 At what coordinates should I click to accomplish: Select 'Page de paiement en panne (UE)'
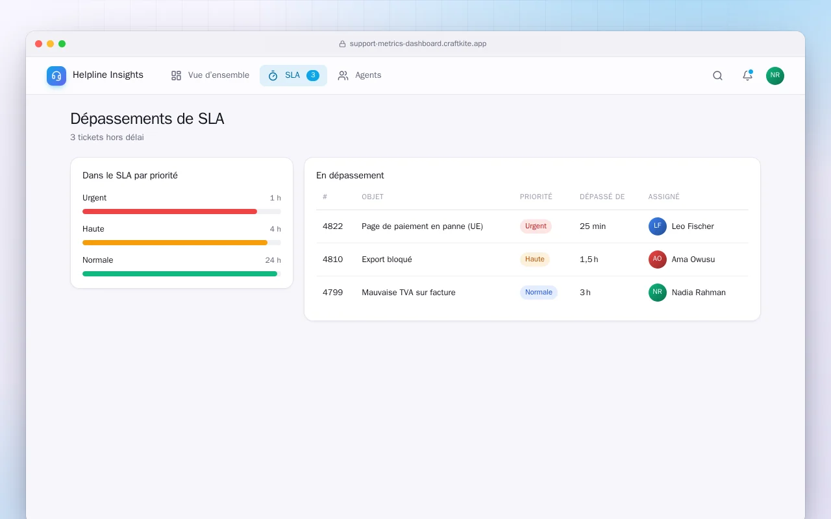click(x=422, y=226)
